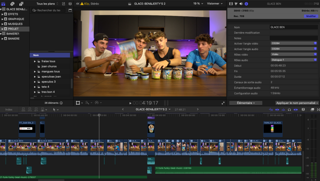Open the 19 % zoom dropdown
The width and height of the screenshot is (320, 181).
point(198,4)
